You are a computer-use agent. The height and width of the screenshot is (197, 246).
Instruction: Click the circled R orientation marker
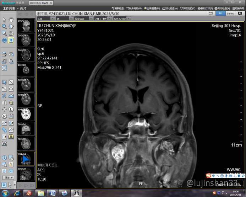pos(4,116)
